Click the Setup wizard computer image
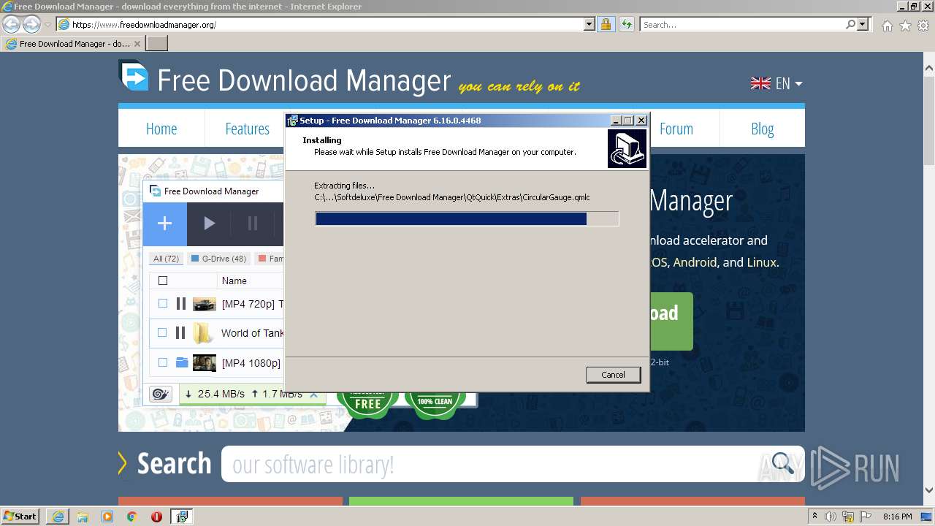Viewport: 935px width, 526px height. tap(627, 149)
